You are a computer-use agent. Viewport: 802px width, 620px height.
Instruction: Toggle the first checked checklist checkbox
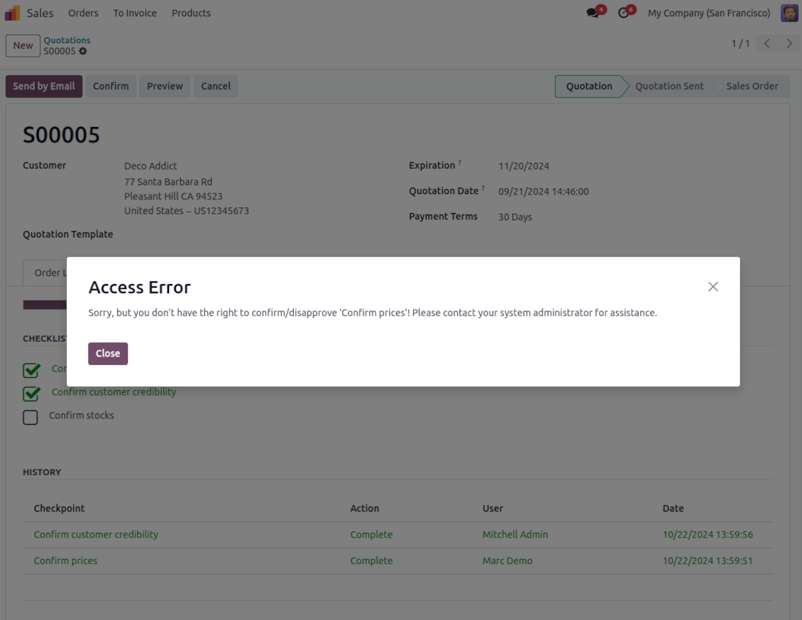point(31,370)
